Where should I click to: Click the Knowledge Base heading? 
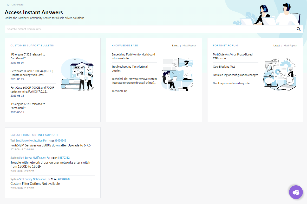point(125,45)
